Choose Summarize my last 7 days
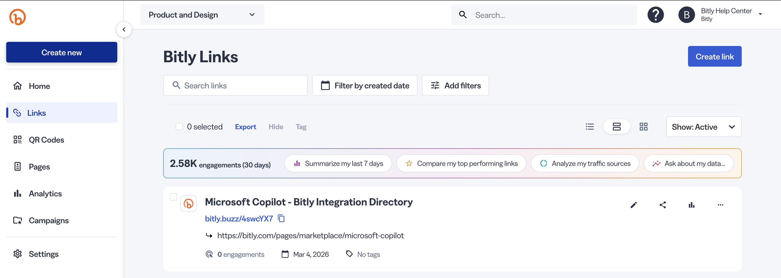This screenshot has height=278, width=781. [x=338, y=163]
